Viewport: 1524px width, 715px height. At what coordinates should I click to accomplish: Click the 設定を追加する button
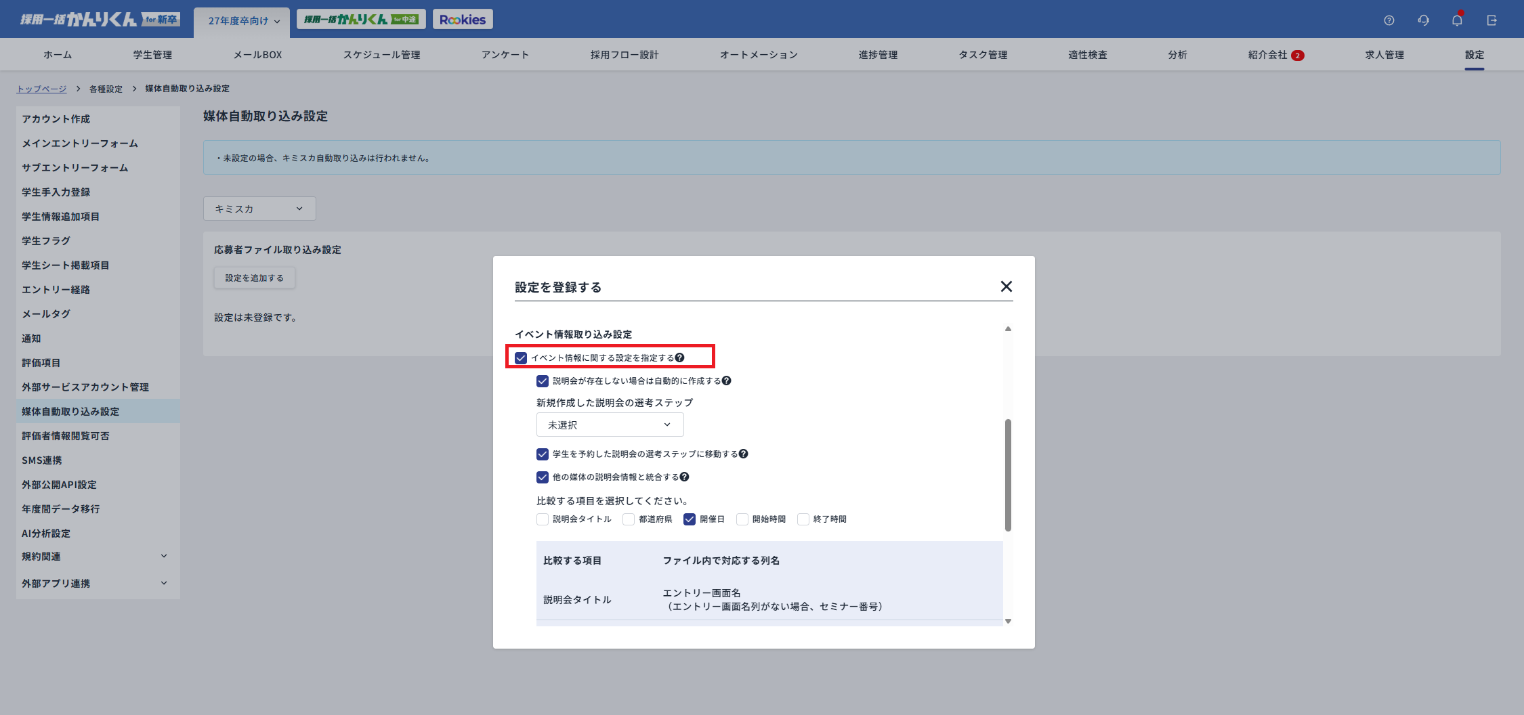(x=254, y=278)
